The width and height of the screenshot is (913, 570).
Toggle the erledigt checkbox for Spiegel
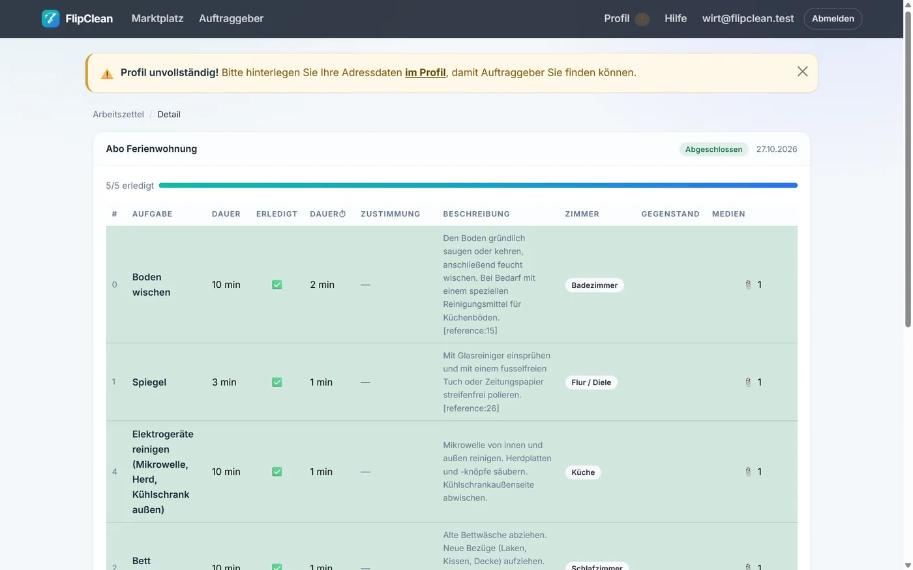[277, 382]
